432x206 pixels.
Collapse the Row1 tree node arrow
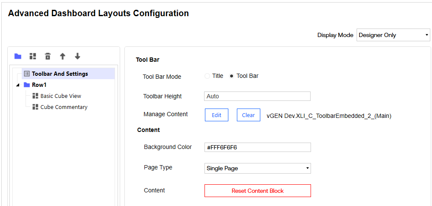coord(17,85)
